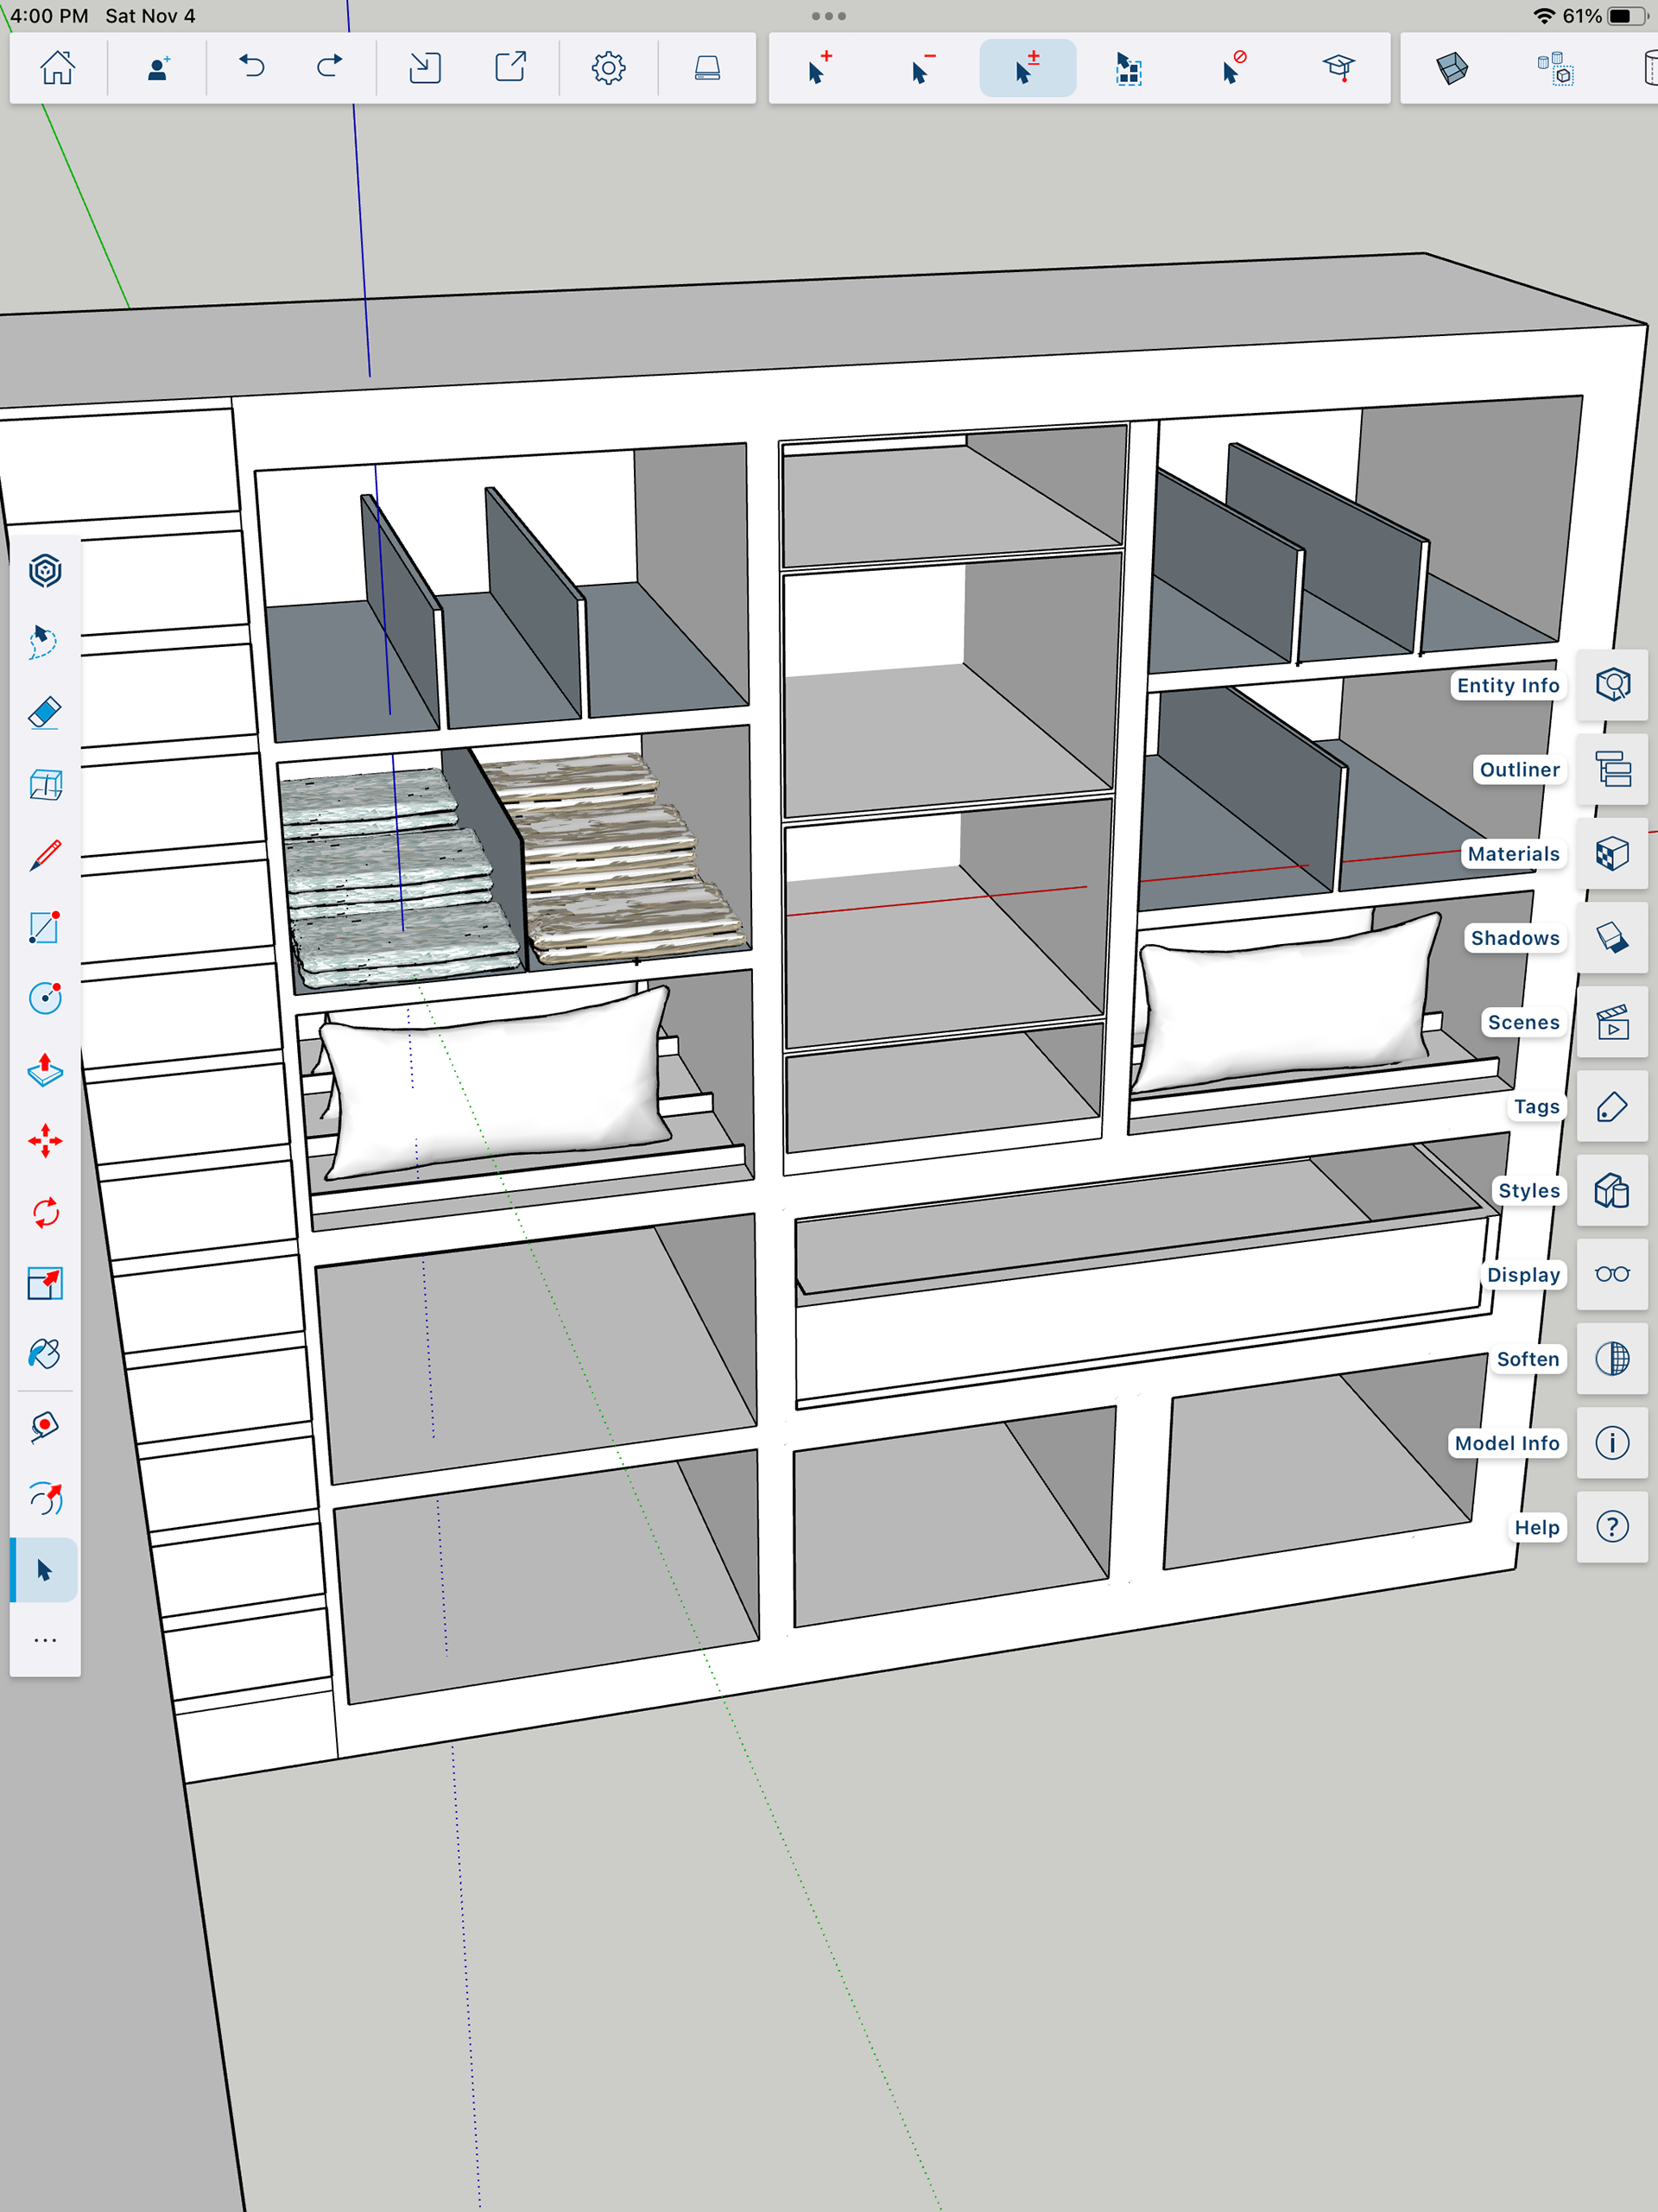Select the Tape Measure tool
This screenshot has width=1658, height=2212.
pos(45,1426)
